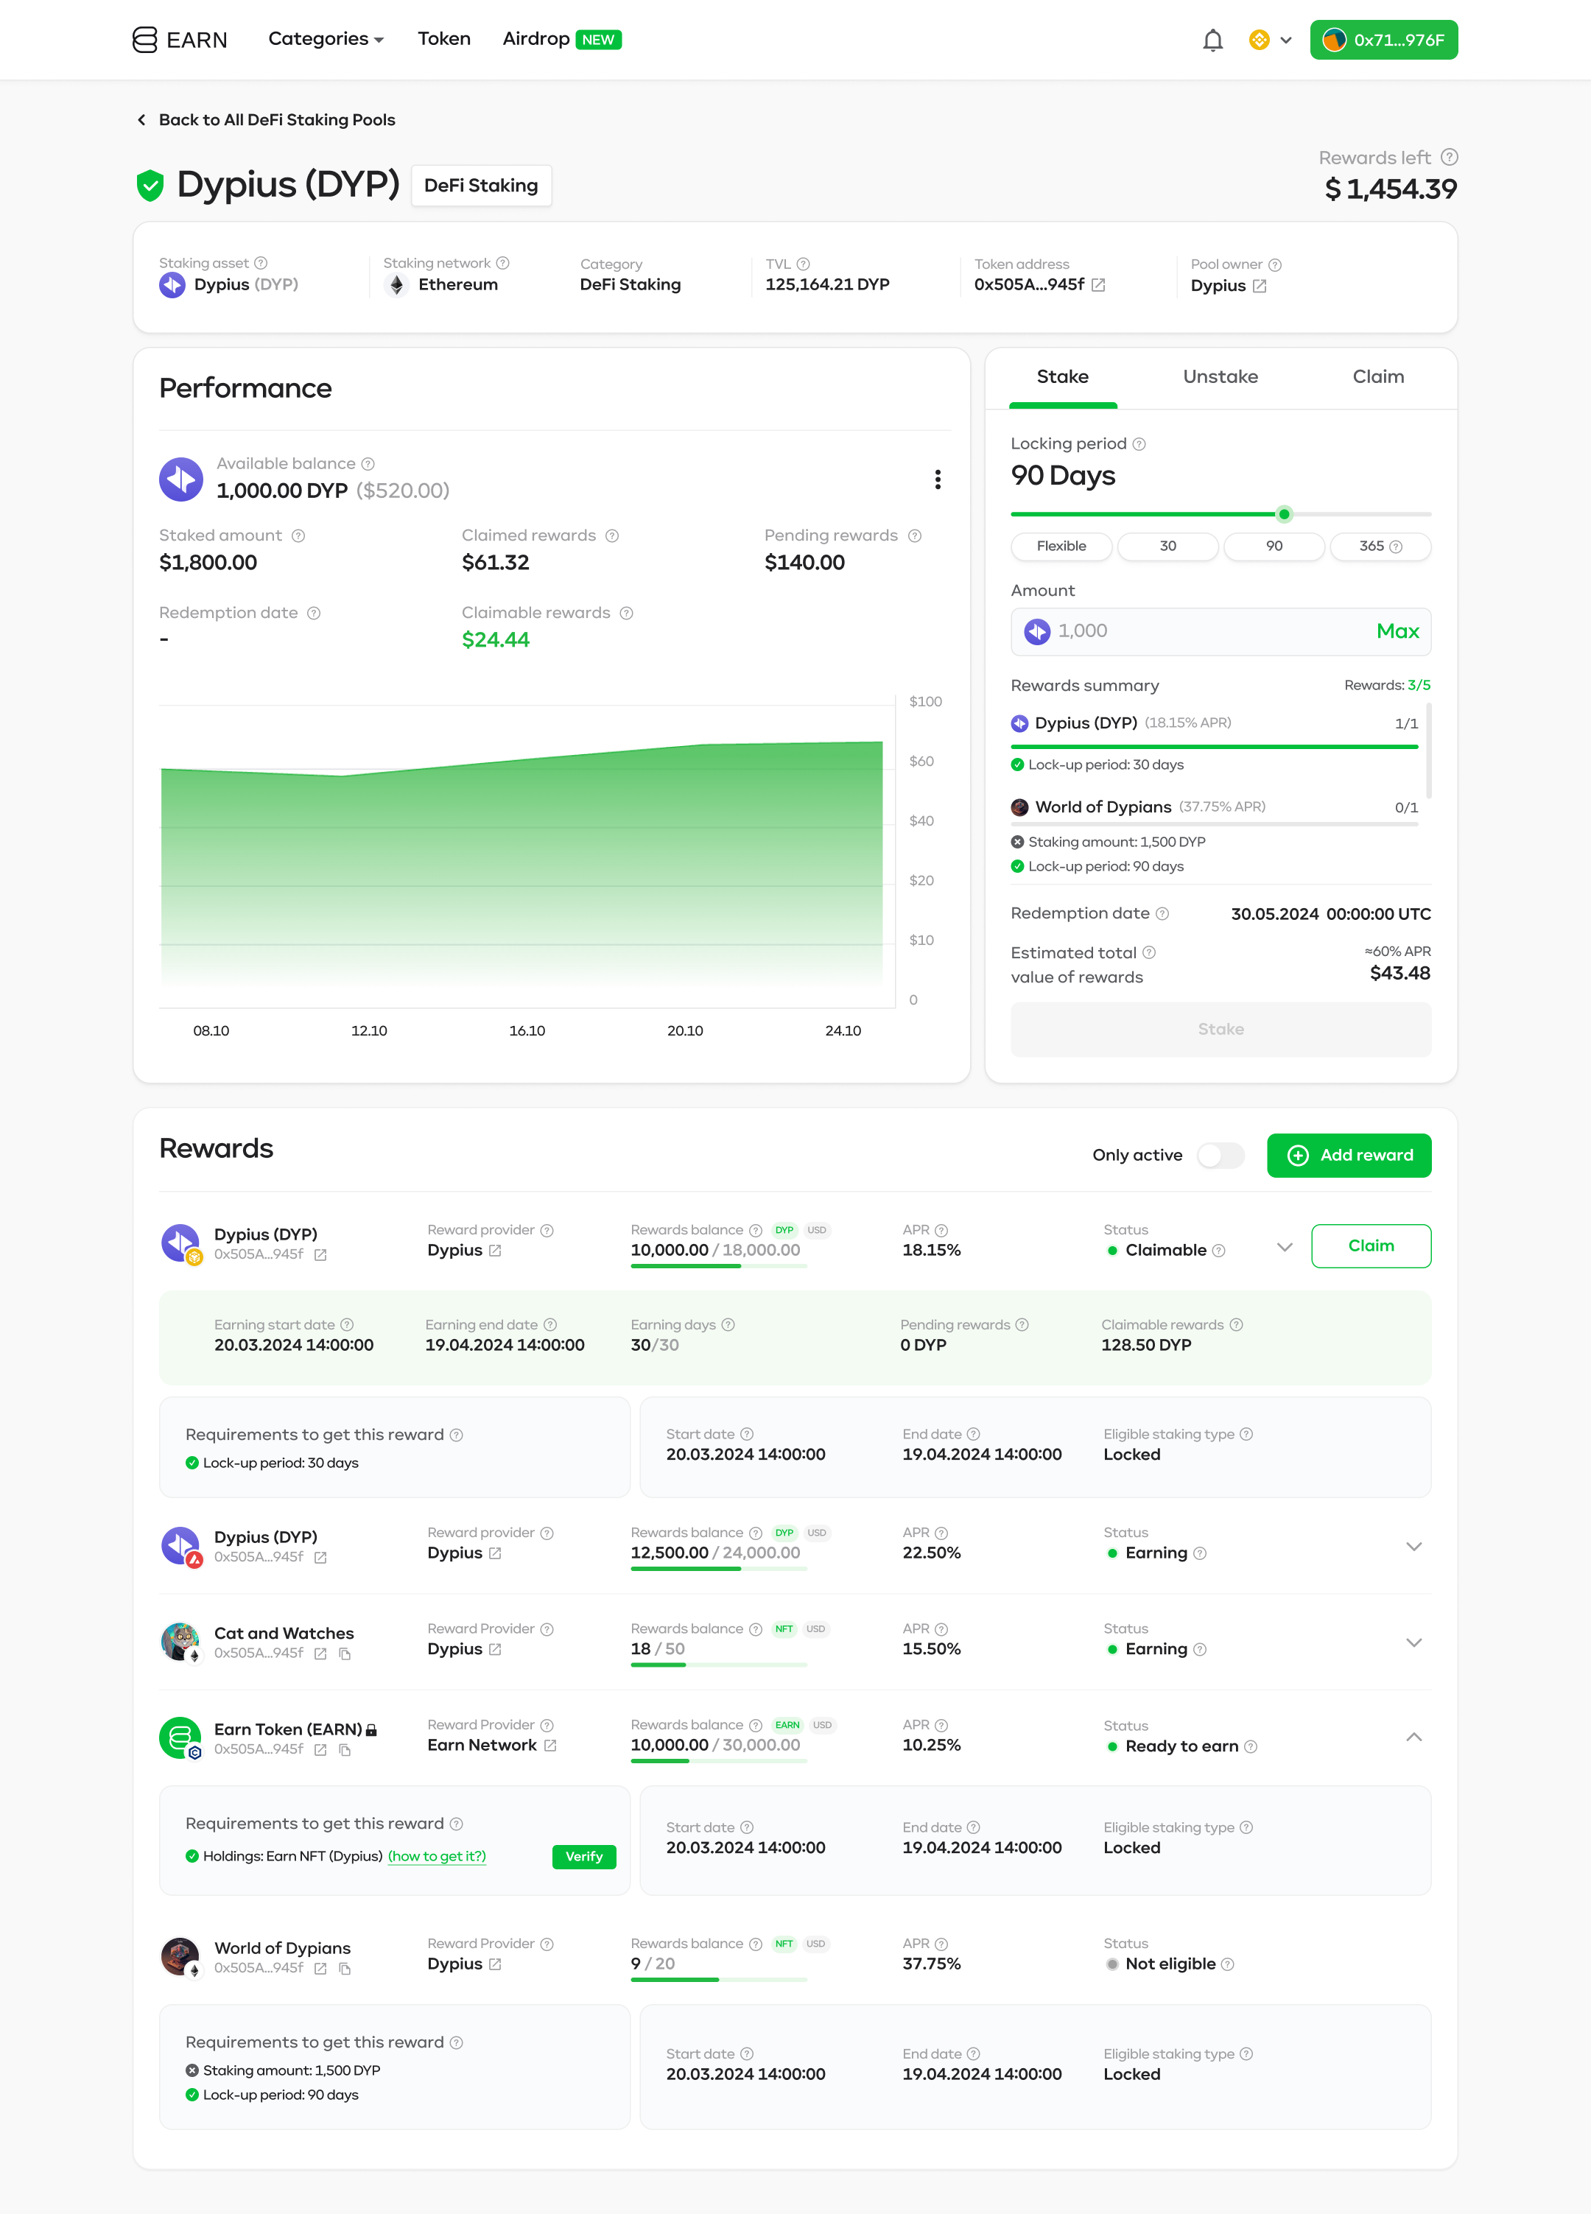The image size is (1591, 2214).
Task: Click the Performance three-dot menu icon
Action: 937,479
